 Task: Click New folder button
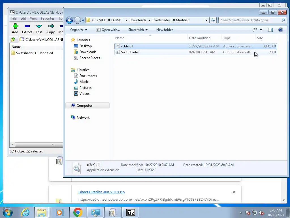point(165,30)
